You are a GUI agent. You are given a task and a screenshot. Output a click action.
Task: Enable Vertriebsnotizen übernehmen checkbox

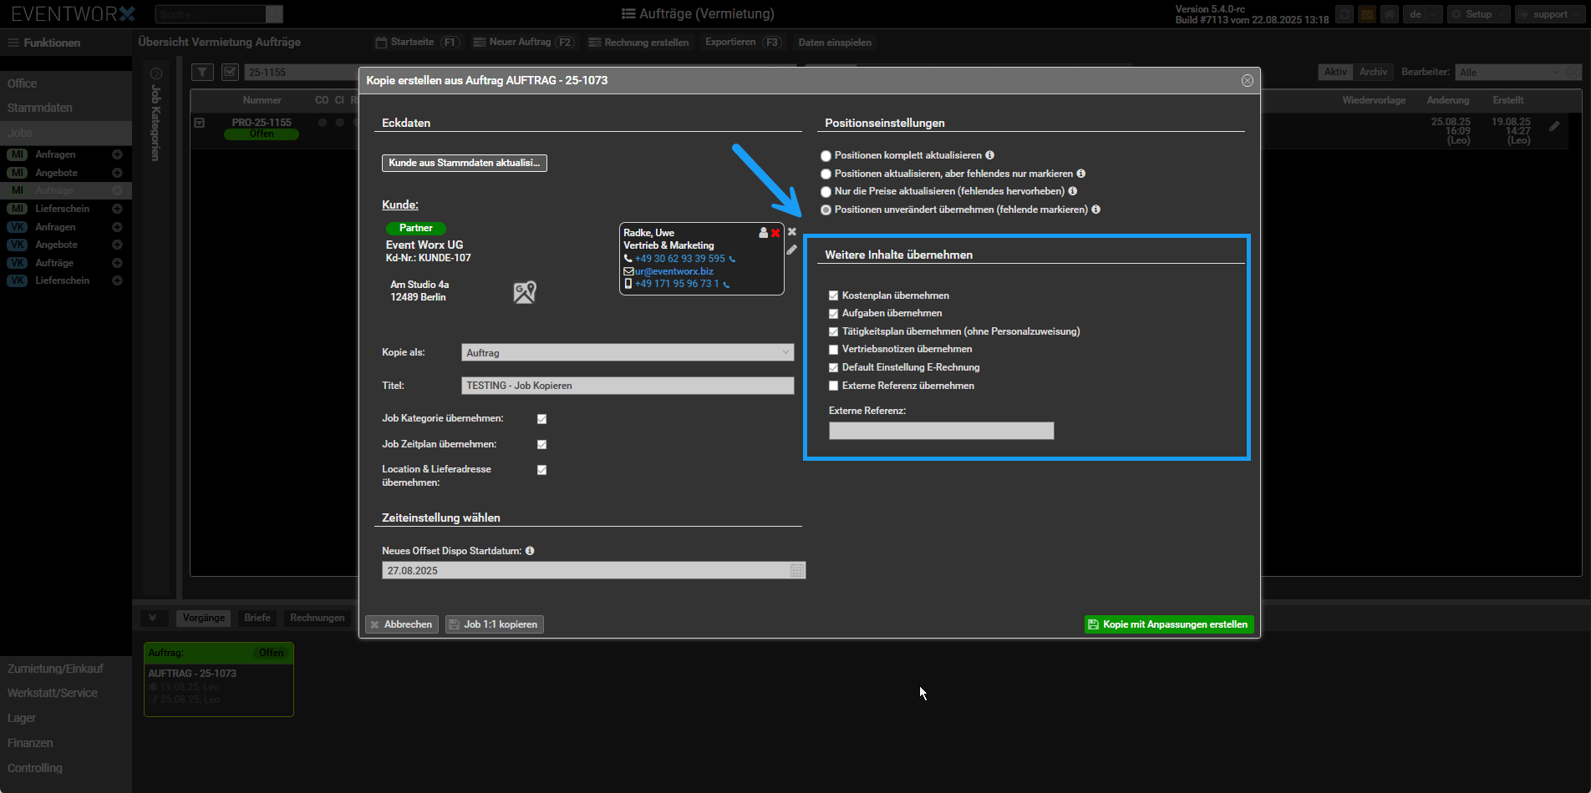pyautogui.click(x=833, y=350)
